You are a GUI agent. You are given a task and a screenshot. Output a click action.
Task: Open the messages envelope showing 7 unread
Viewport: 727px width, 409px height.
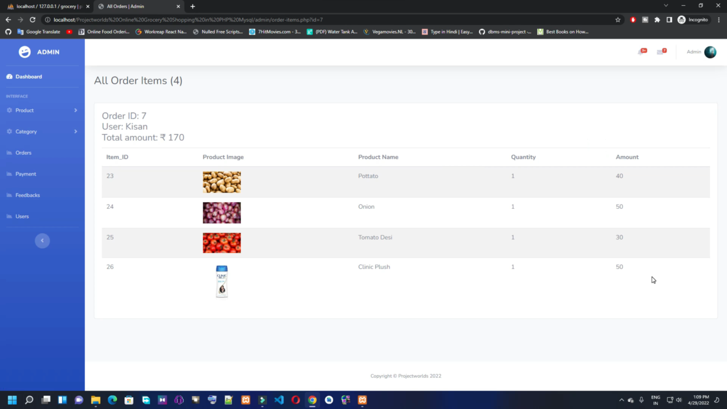pos(661,52)
